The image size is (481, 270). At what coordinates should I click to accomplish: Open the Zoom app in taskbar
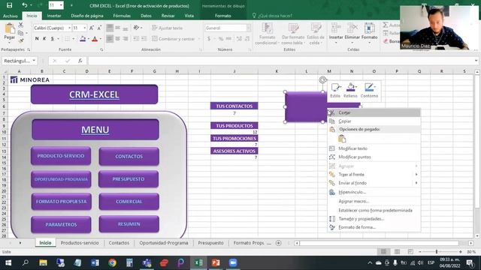233,262
